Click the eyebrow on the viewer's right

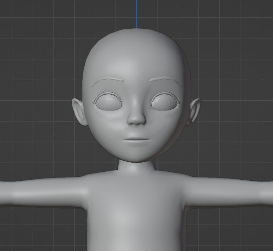tap(165, 81)
